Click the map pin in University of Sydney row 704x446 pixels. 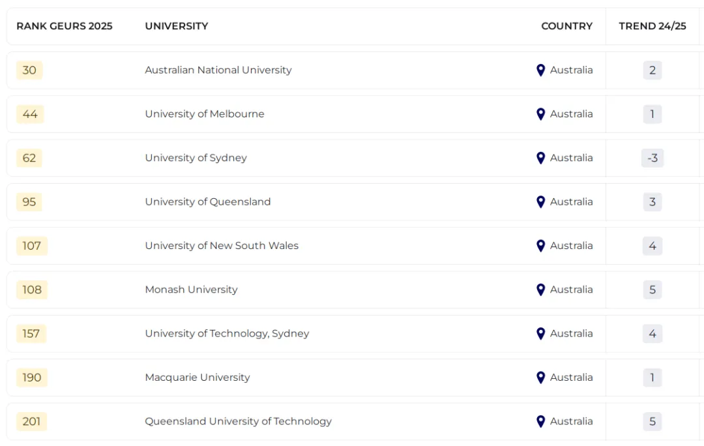click(x=540, y=158)
